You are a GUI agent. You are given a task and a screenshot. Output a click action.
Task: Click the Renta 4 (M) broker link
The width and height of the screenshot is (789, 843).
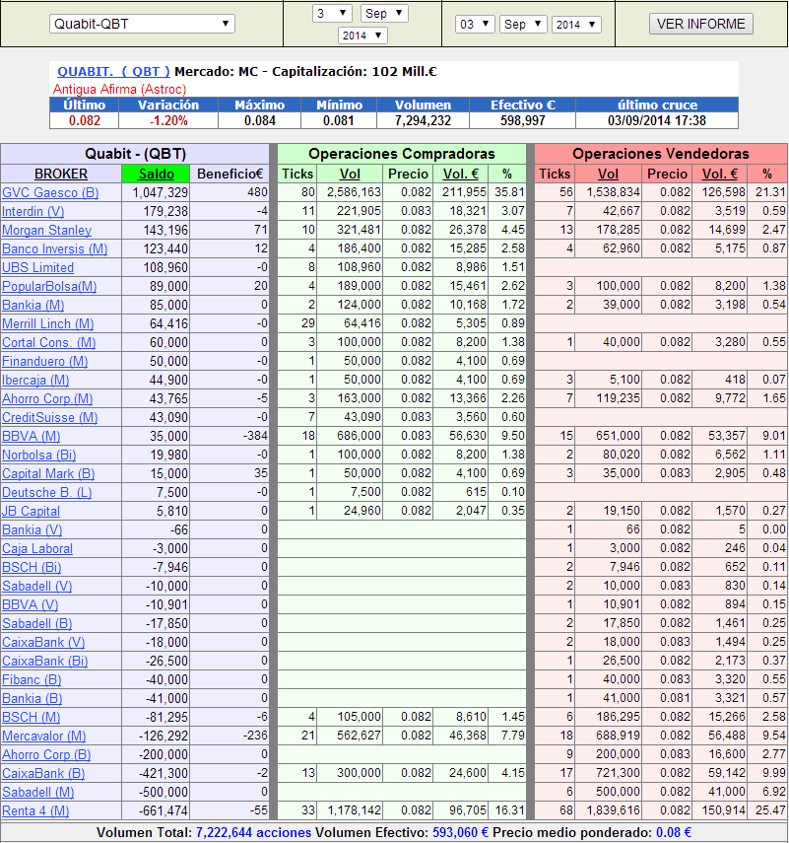(35, 810)
